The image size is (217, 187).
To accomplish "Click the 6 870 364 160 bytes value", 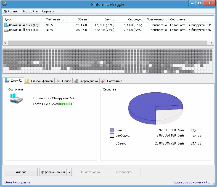I will tap(166, 135).
